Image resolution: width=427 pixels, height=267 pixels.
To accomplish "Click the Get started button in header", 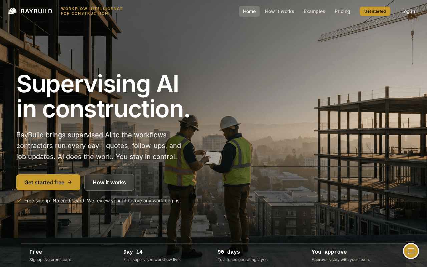I will 375,11.
